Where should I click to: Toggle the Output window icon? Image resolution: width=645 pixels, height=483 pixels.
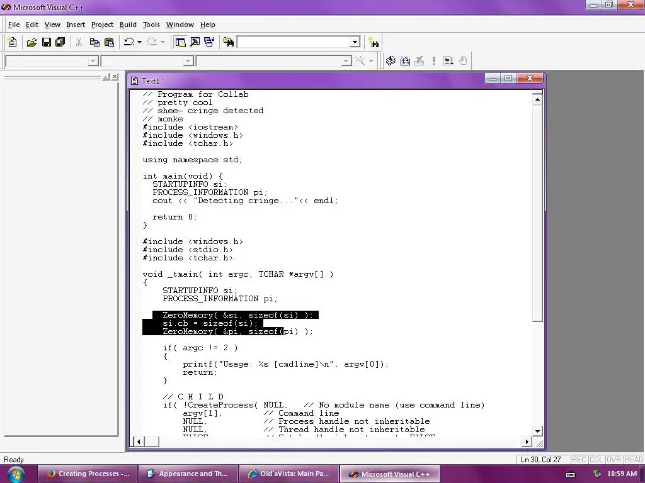click(195, 42)
